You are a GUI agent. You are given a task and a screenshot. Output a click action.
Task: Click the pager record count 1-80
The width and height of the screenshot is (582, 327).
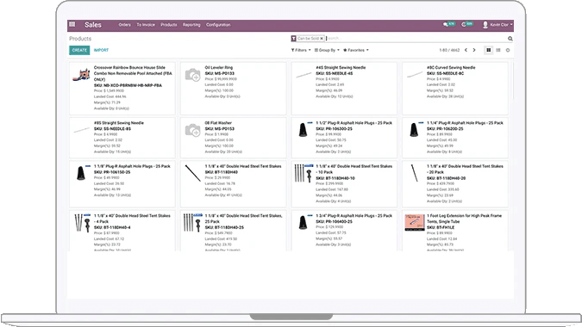pos(443,50)
